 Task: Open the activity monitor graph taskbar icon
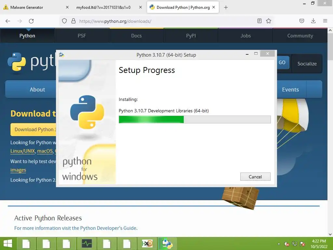[87, 243]
